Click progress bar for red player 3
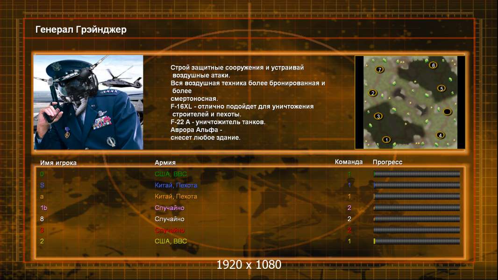498x280 pixels. [x=417, y=230]
